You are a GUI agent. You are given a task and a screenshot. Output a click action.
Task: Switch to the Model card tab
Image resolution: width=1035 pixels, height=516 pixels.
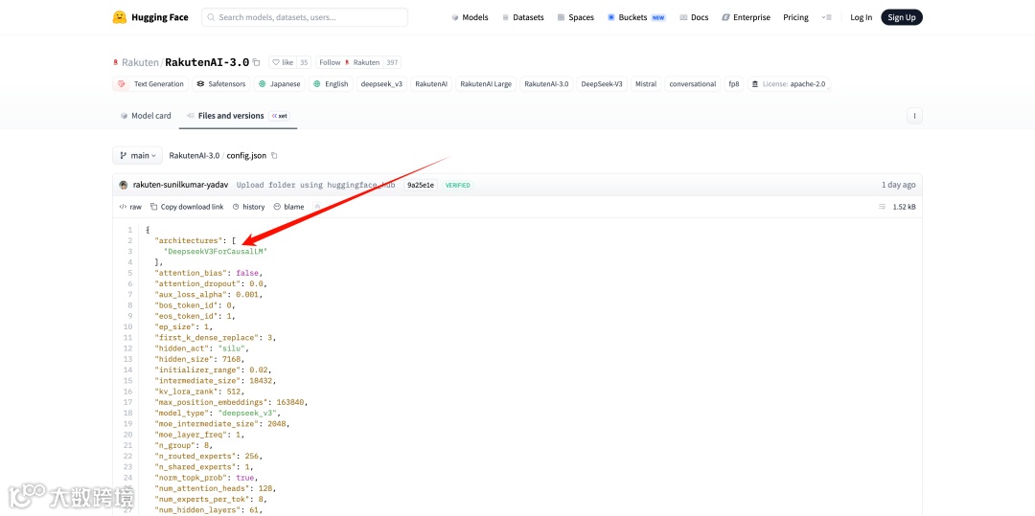click(146, 115)
